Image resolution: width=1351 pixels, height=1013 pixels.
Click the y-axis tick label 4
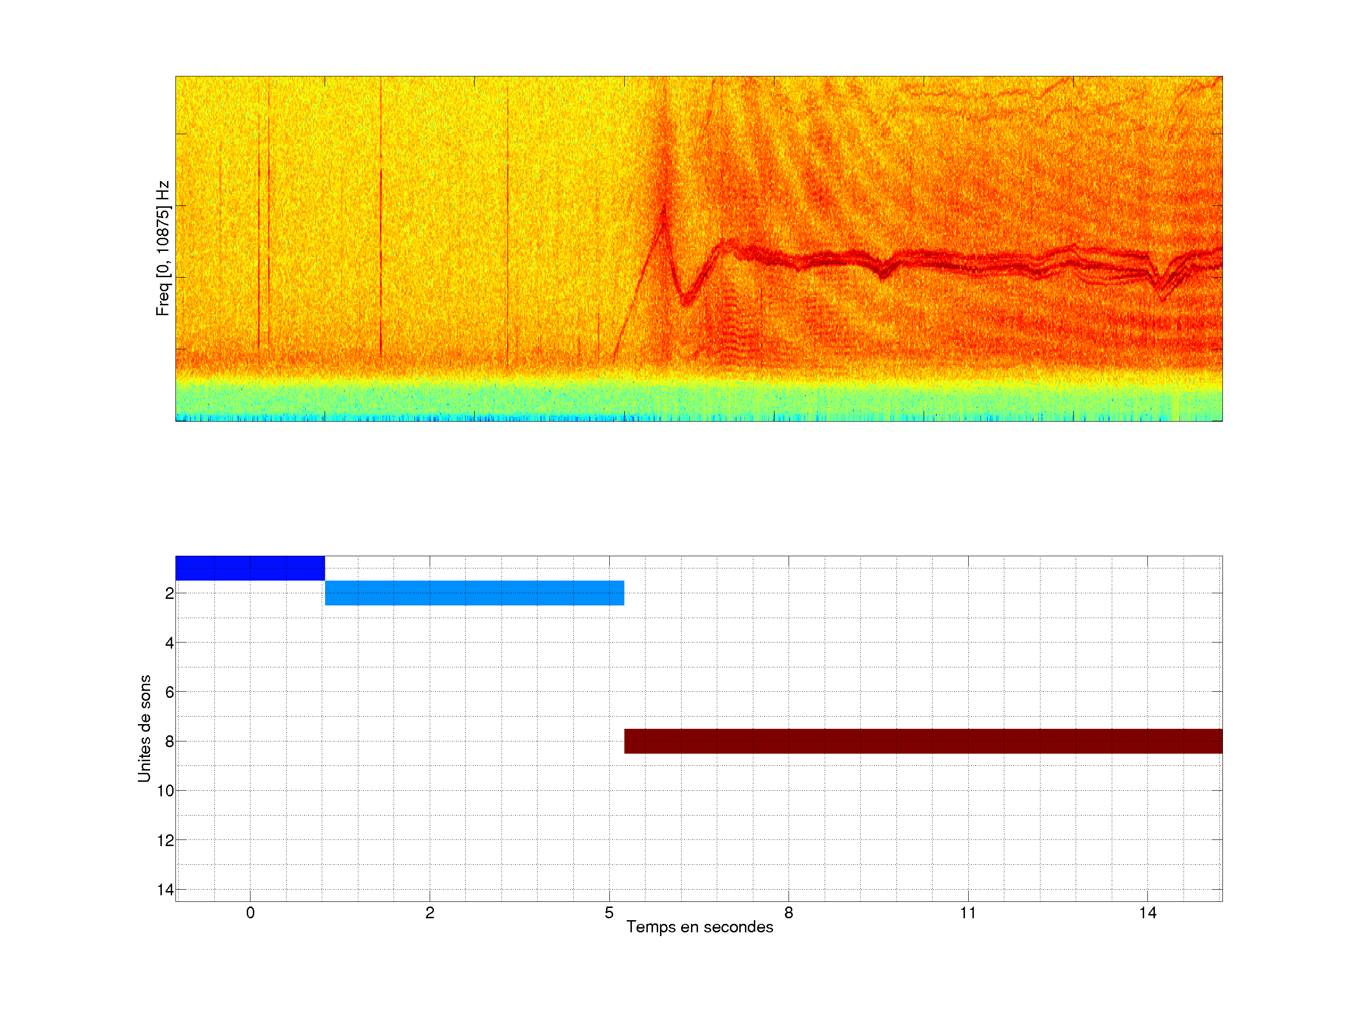point(169,643)
